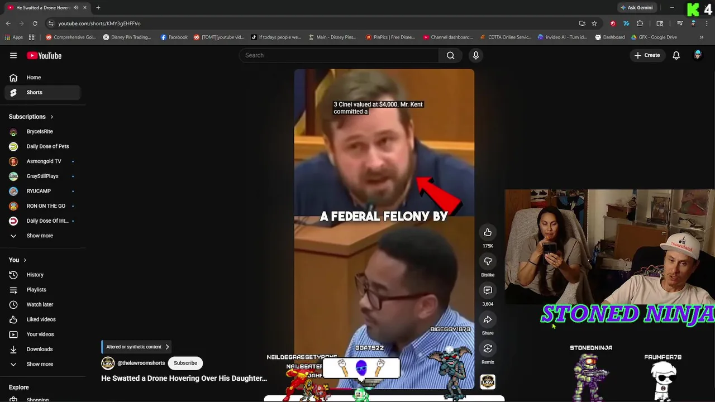Click the search magnifier button
This screenshot has width=715, height=402.
[450, 55]
